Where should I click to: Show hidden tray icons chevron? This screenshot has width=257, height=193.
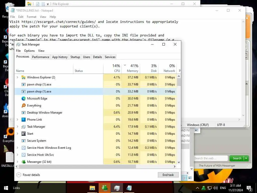pyautogui.click(x=198, y=188)
